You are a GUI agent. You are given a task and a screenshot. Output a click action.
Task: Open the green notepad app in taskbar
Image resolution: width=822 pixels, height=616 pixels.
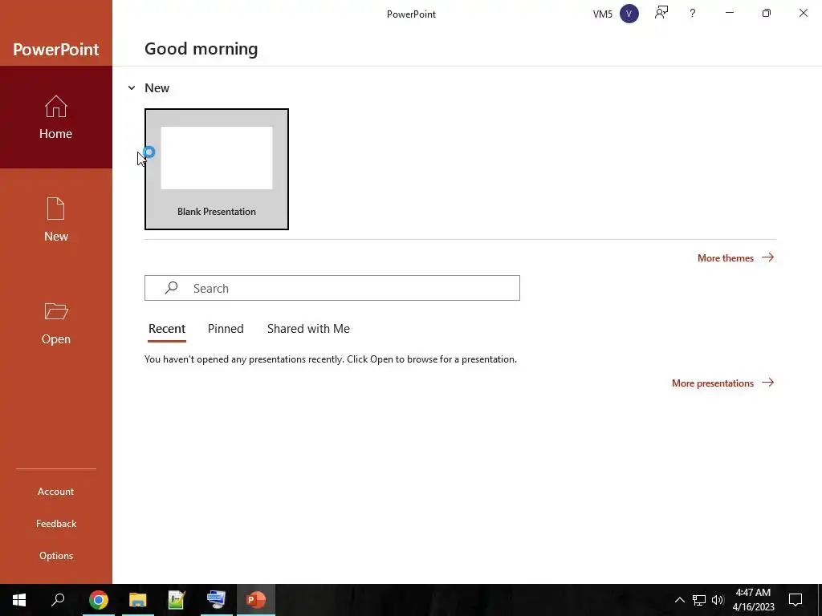pos(177,600)
